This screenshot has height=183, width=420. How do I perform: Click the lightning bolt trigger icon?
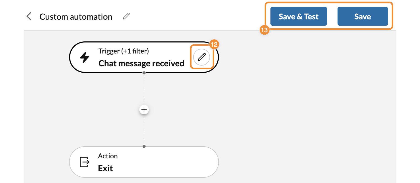85,57
